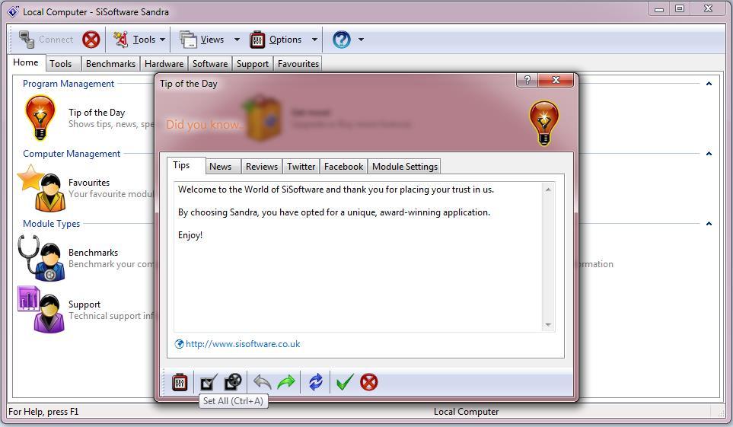Switch to the Software tab
Image resolution: width=733 pixels, height=427 pixels.
point(210,64)
